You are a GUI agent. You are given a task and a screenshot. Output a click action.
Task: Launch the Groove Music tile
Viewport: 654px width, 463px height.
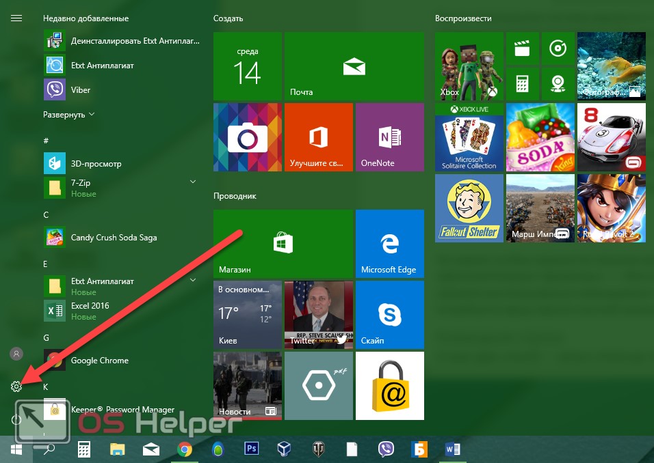(x=558, y=48)
